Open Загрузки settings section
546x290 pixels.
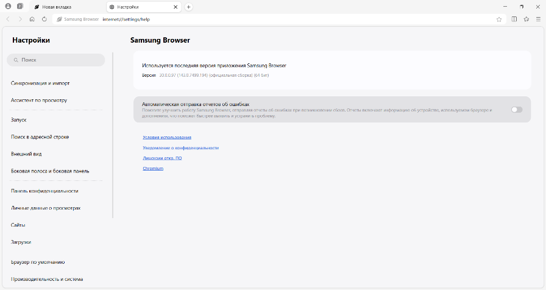[x=21, y=242]
